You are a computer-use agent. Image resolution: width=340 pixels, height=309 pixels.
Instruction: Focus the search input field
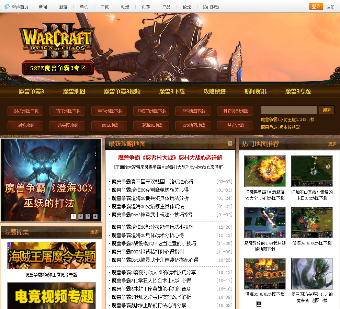point(289,110)
